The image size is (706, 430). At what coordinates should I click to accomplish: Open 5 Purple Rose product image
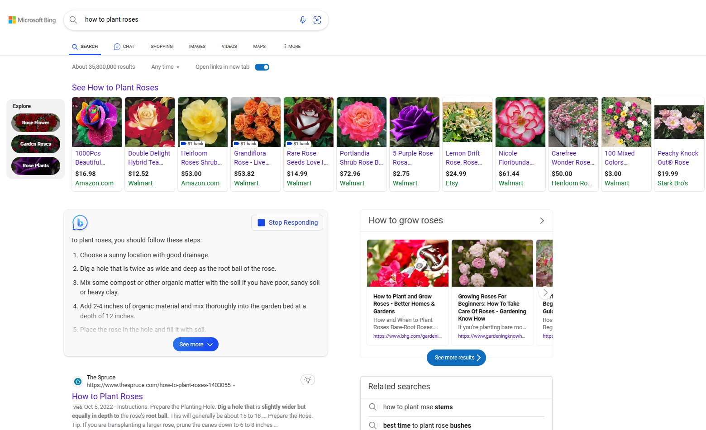point(415,122)
